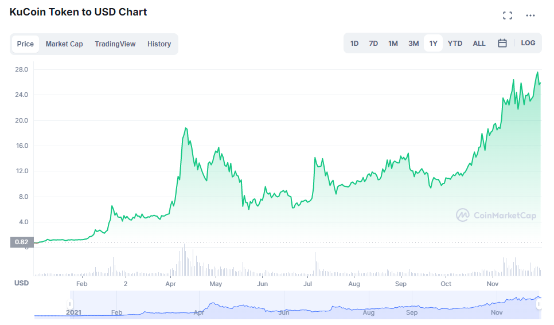This screenshot has height=325, width=554.
Task: Select the 1Y time range
Action: [x=433, y=43]
